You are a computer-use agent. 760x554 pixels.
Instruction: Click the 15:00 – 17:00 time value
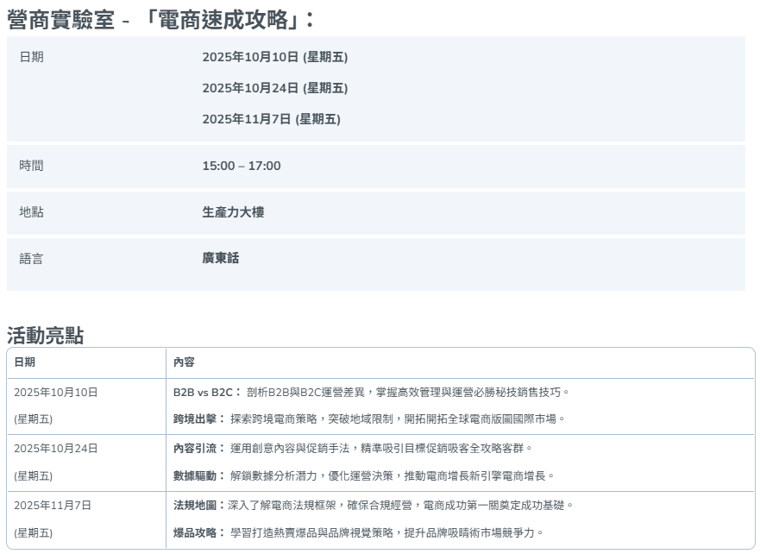(241, 166)
